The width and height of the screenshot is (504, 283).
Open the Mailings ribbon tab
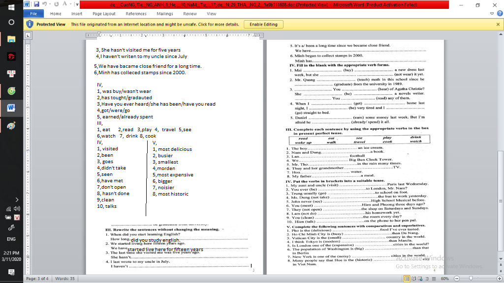pos(165,14)
